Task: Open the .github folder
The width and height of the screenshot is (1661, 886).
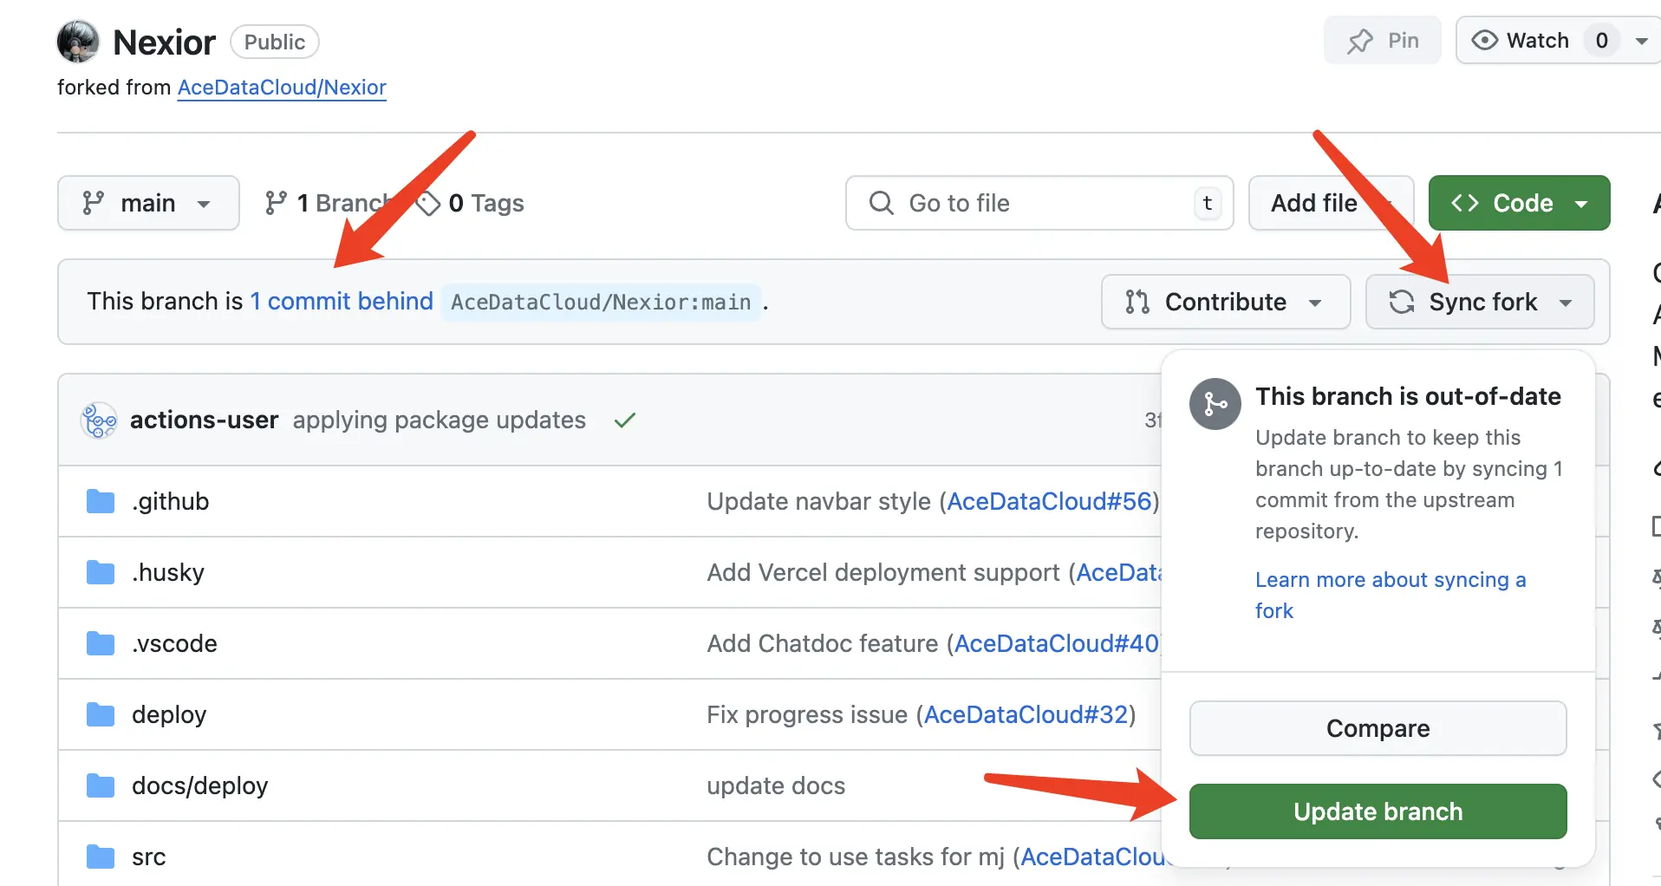Action: [x=170, y=502]
